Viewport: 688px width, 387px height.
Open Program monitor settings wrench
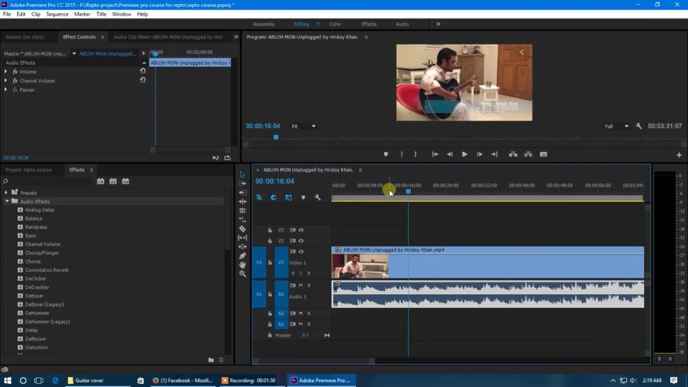639,126
